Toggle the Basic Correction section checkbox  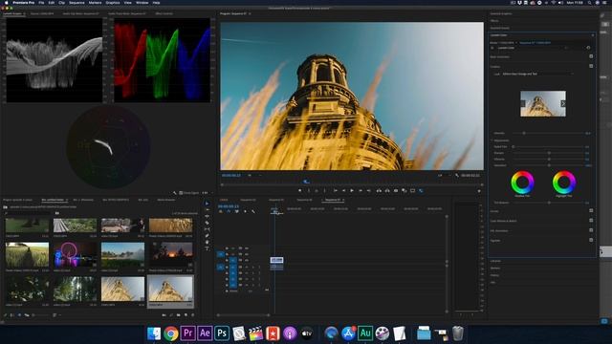(x=591, y=56)
